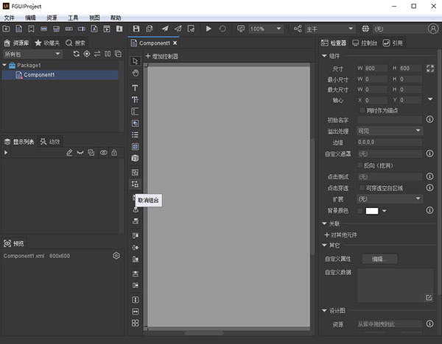The height and width of the screenshot is (344, 442).
Task: Tick the 反向（挖洞） checkbox
Action: click(360, 165)
